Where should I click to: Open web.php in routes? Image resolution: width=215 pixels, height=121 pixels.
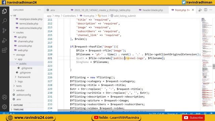pyautogui.click(x=23, y=50)
